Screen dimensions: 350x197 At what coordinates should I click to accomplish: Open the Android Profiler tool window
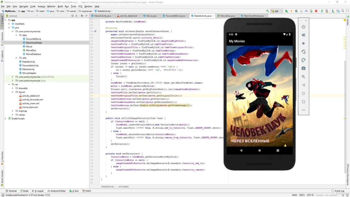57,191
